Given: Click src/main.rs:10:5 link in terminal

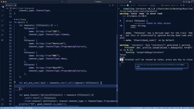Looking at the screenshot, I should [x=137, y=16].
